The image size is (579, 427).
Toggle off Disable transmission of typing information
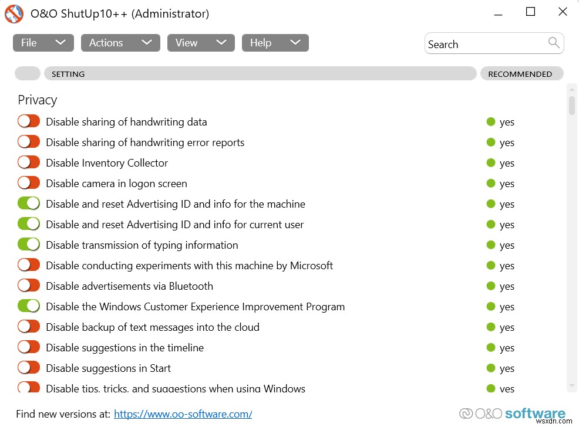pyautogui.click(x=28, y=244)
